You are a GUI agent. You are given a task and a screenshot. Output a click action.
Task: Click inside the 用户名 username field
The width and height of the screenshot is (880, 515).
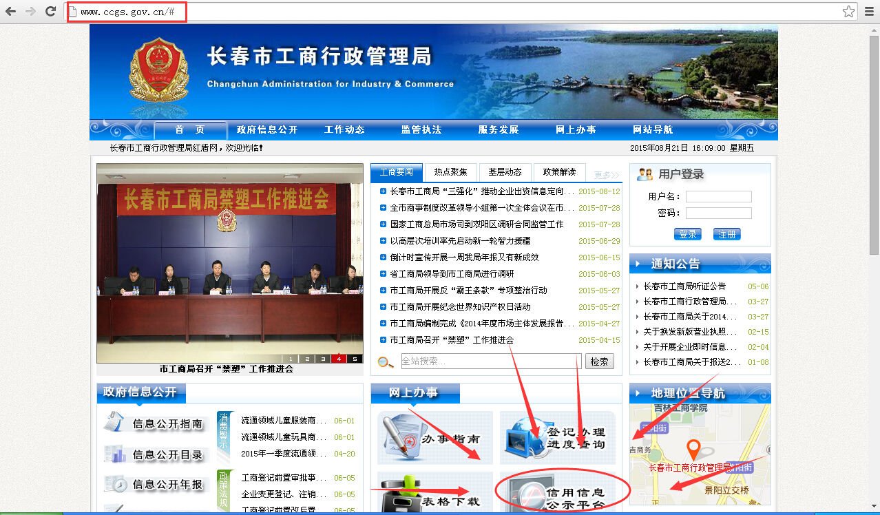click(x=717, y=196)
